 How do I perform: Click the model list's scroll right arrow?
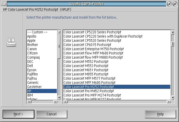point(169,102)
